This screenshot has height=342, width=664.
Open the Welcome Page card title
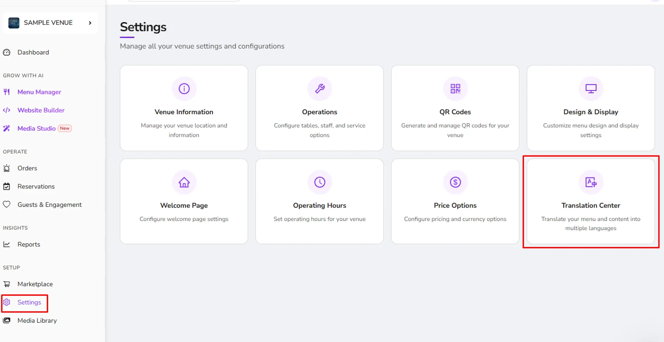coord(184,206)
